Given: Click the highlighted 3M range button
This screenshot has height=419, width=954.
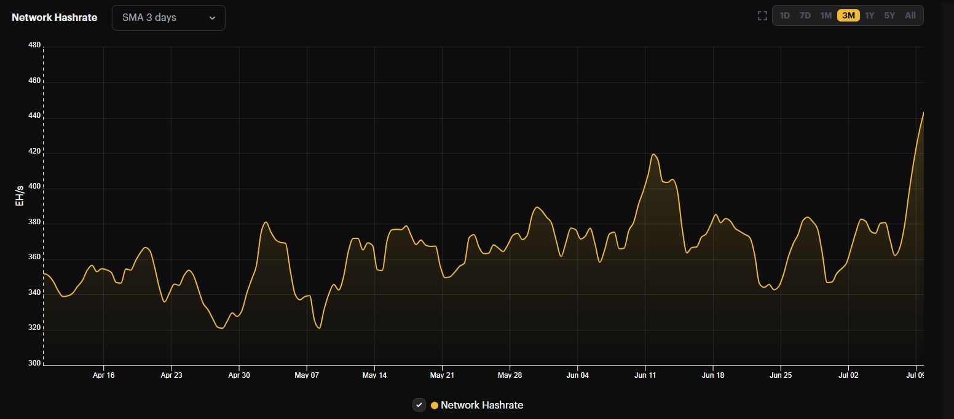Looking at the screenshot, I should tap(848, 16).
